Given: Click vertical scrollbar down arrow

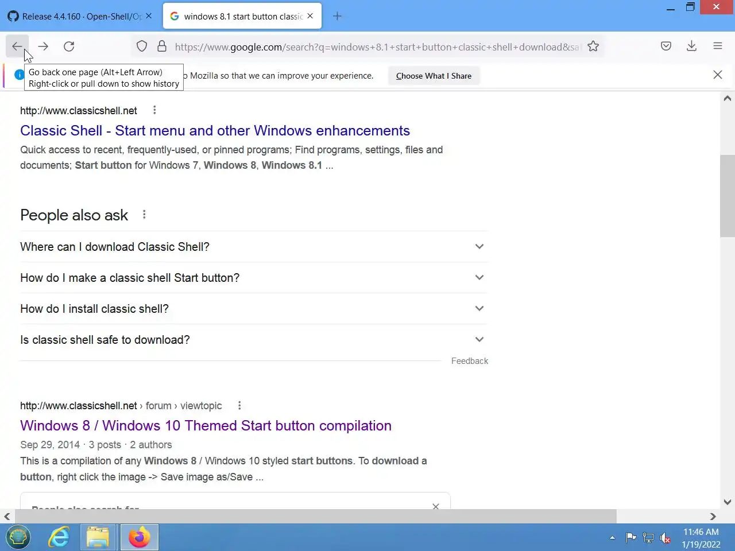Looking at the screenshot, I should tap(728, 502).
